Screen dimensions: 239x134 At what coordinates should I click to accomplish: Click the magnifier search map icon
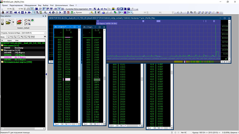click(37, 12)
